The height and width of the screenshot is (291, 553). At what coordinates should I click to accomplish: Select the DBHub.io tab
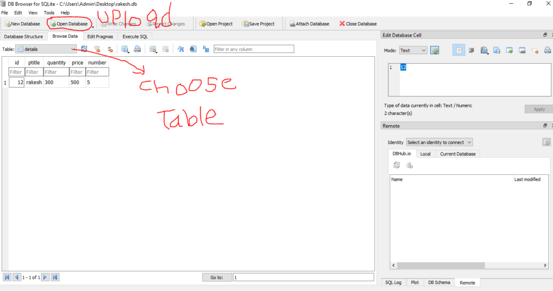402,153
